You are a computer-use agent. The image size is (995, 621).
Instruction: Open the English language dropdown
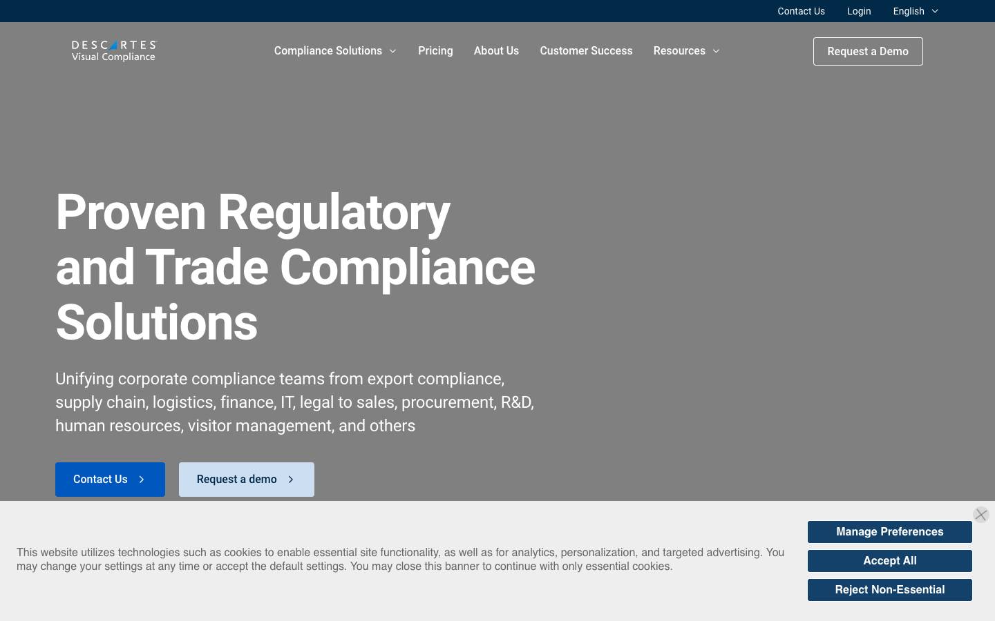click(x=916, y=11)
